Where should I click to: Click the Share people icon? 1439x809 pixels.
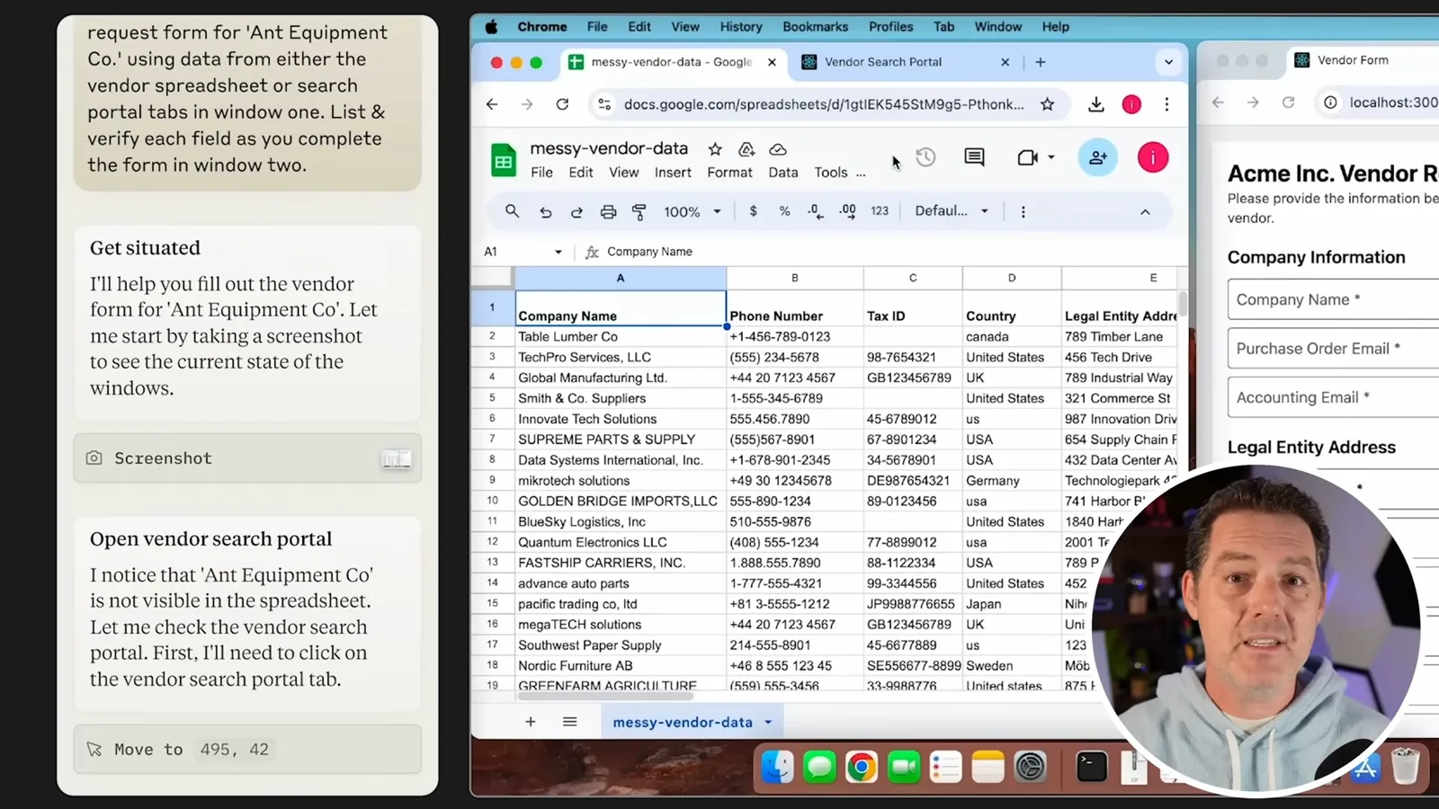tap(1098, 158)
